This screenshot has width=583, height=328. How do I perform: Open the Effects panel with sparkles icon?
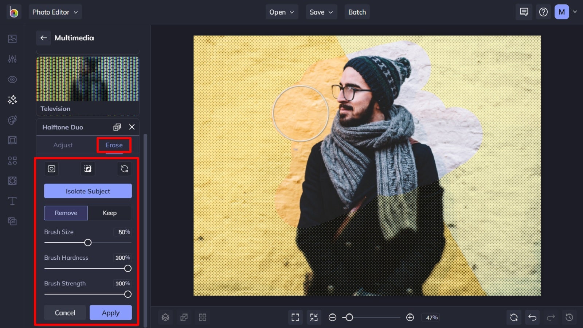(x=12, y=99)
